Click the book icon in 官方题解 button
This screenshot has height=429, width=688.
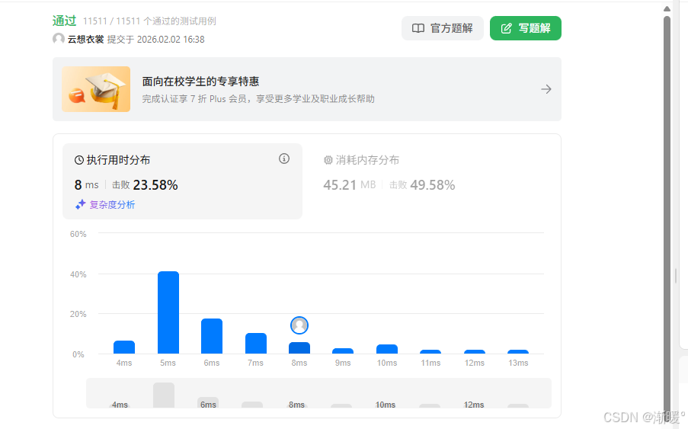pyautogui.click(x=418, y=28)
